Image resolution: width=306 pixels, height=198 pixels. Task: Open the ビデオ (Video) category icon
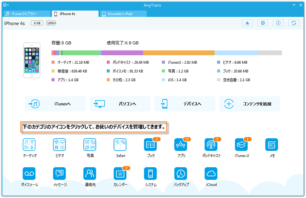[59, 145]
